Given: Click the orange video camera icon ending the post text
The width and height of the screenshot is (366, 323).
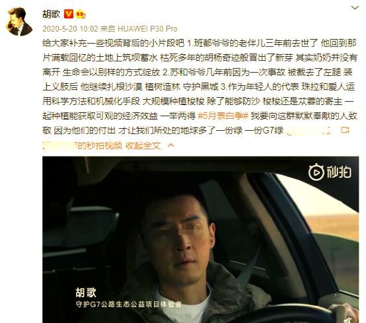Looking at the screenshot, I should point(345,130).
